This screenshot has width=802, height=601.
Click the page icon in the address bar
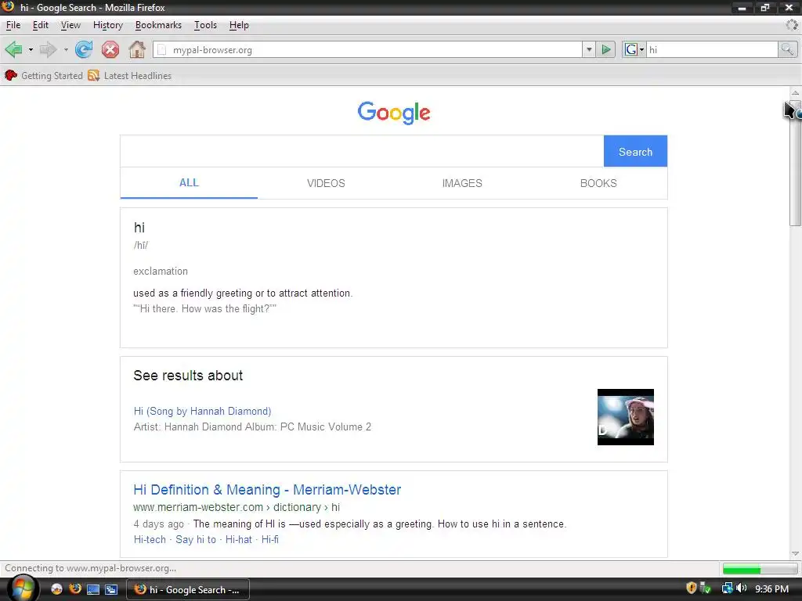click(161, 49)
